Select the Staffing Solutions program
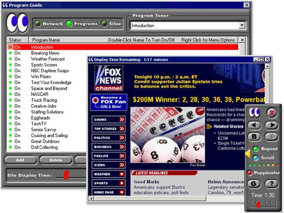The width and height of the screenshot is (284, 213). click(47, 112)
